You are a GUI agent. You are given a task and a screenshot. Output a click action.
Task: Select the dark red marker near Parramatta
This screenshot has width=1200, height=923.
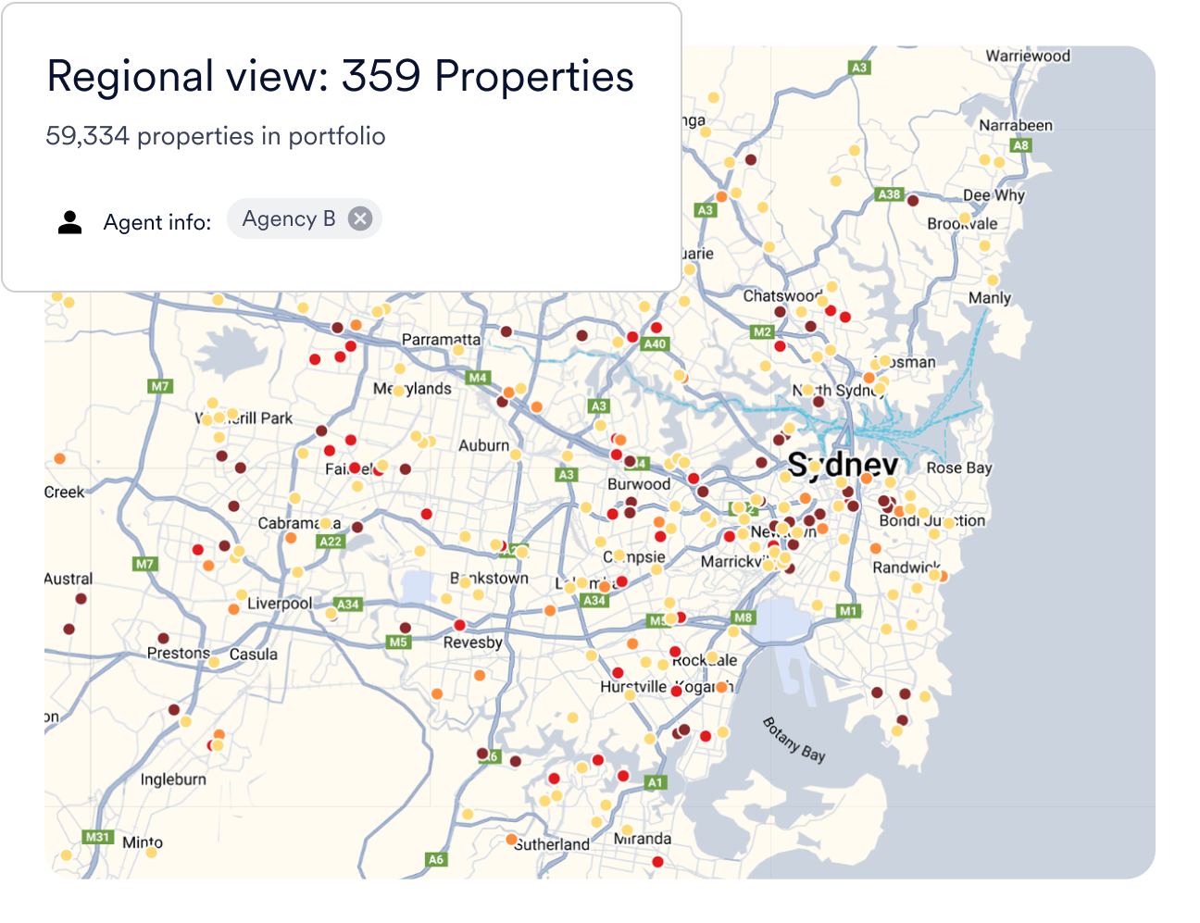coord(506,331)
